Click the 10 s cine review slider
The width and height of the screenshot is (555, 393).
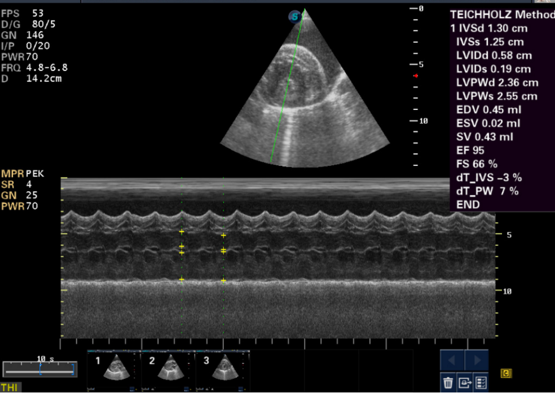pyautogui.click(x=39, y=370)
